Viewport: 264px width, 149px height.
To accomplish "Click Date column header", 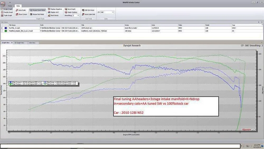I will point(164,25).
